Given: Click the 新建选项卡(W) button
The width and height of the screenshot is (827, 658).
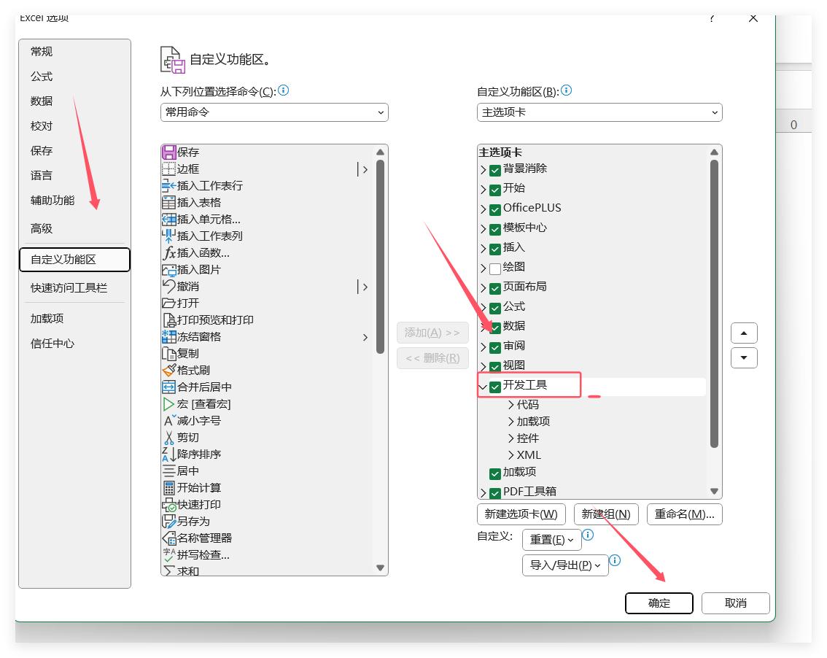Looking at the screenshot, I should 521,514.
